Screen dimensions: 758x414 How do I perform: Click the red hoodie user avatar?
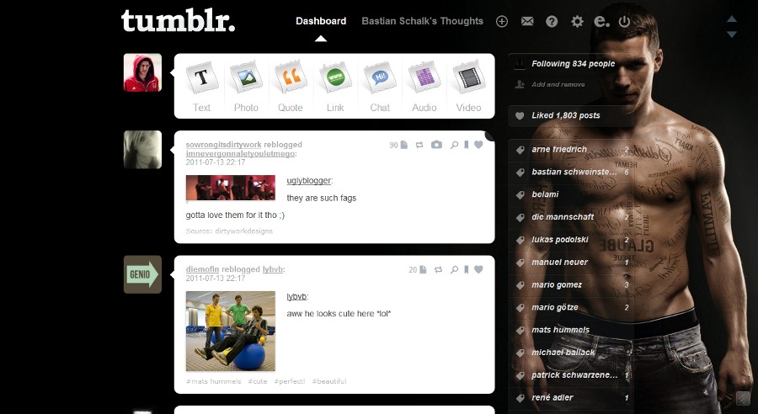click(142, 72)
